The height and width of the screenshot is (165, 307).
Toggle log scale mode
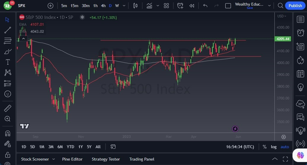point(274,147)
